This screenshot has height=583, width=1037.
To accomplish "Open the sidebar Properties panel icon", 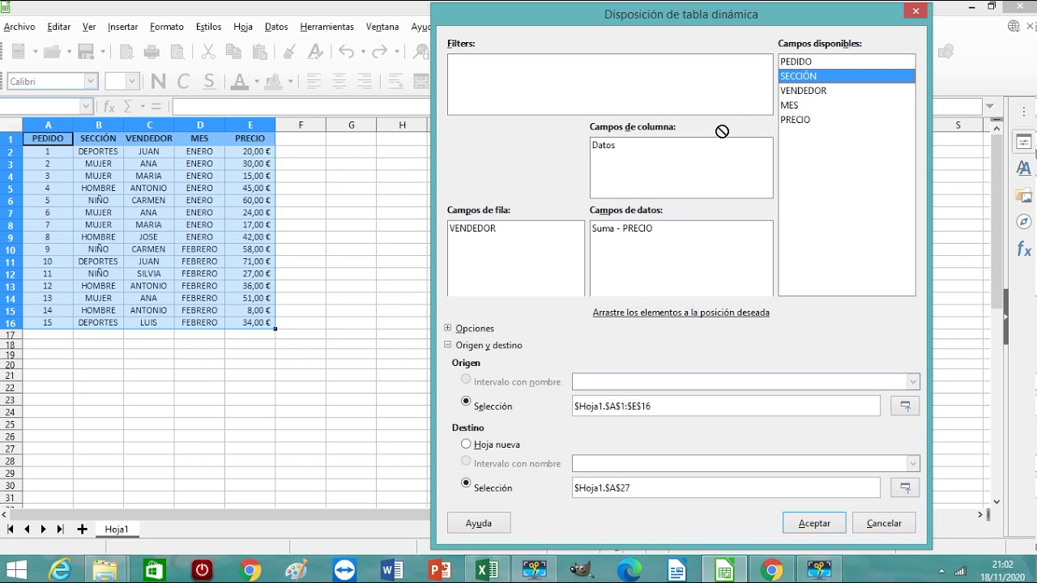I will 1024,143.
